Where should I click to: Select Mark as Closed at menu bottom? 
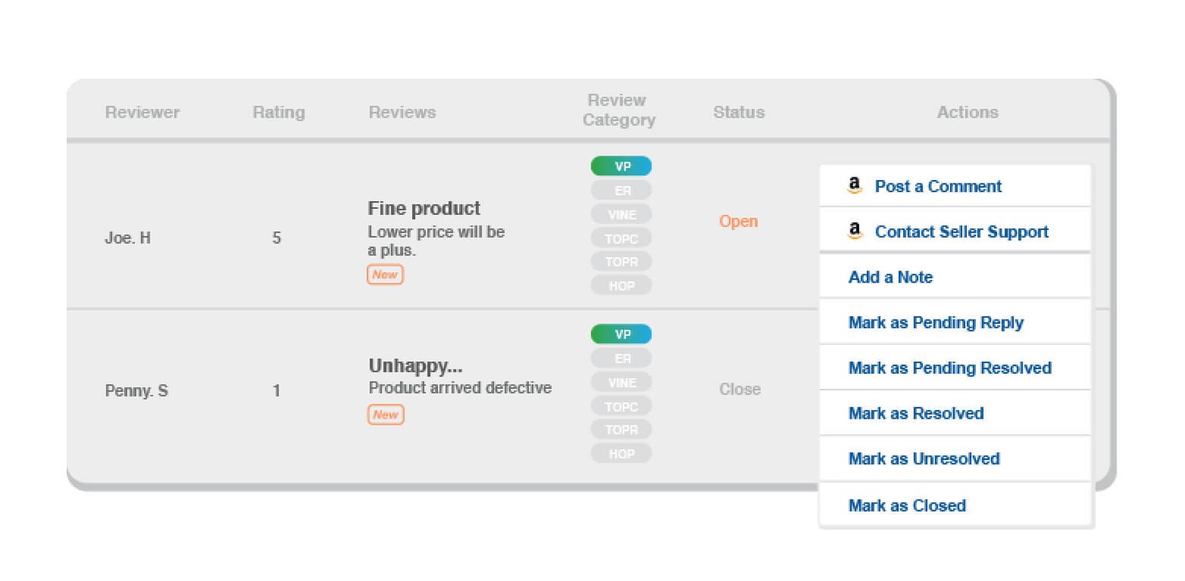(907, 506)
